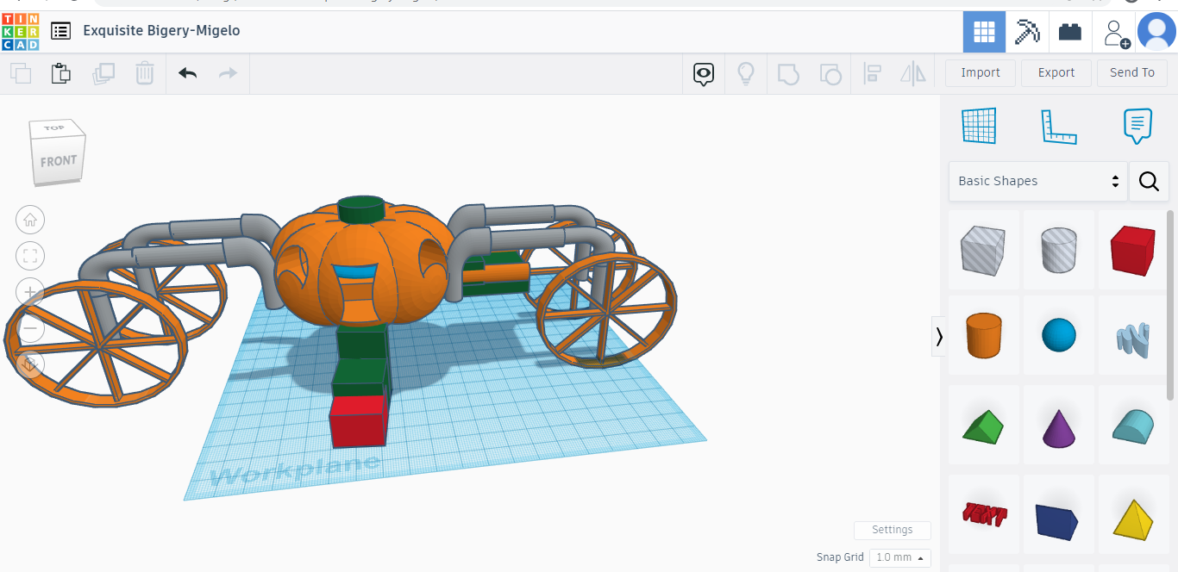Open the Snap Grid value dropdown
Viewport: 1178px width, 572px height.
pos(899,557)
